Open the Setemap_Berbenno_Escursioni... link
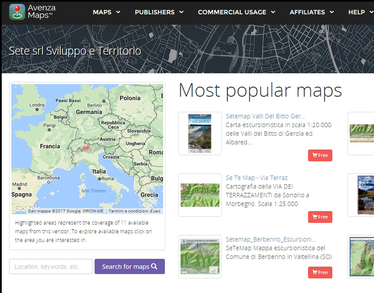This screenshot has height=293, width=374. tap(271, 239)
